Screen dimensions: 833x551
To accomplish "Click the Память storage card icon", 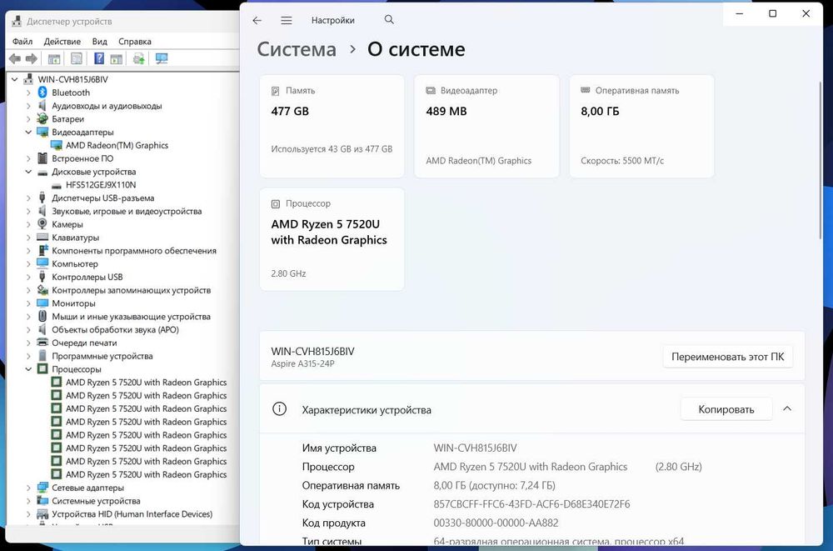I will pyautogui.click(x=275, y=91).
